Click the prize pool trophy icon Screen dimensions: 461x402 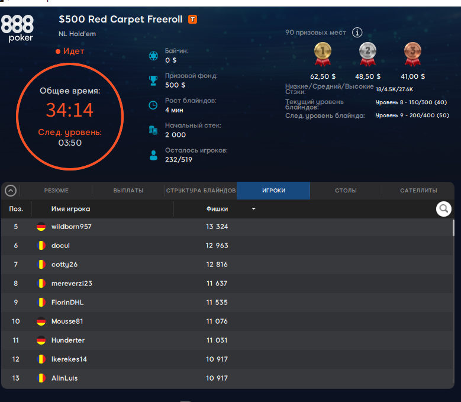pyautogui.click(x=153, y=81)
